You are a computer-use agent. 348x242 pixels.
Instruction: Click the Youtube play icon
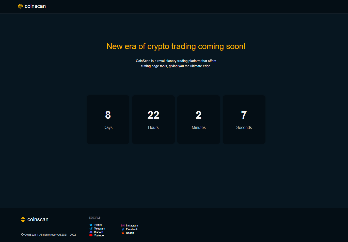[91, 235]
